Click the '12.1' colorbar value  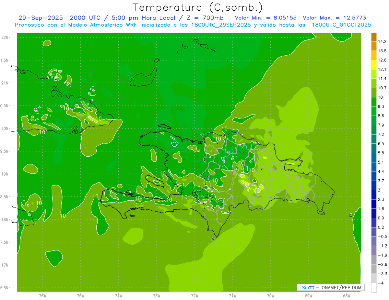coord(382,69)
